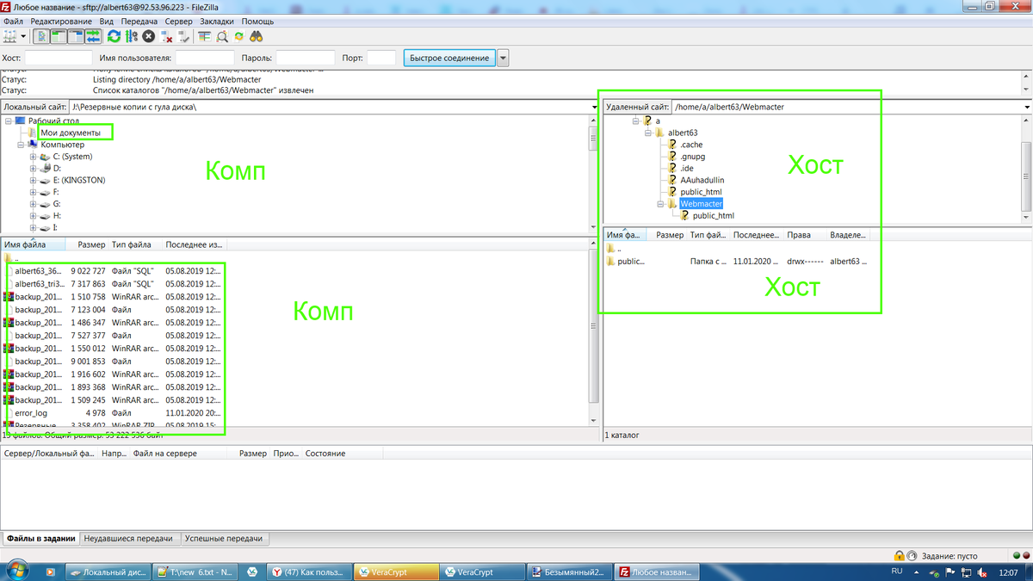Sort remote files by Владеле... column

[849, 234]
